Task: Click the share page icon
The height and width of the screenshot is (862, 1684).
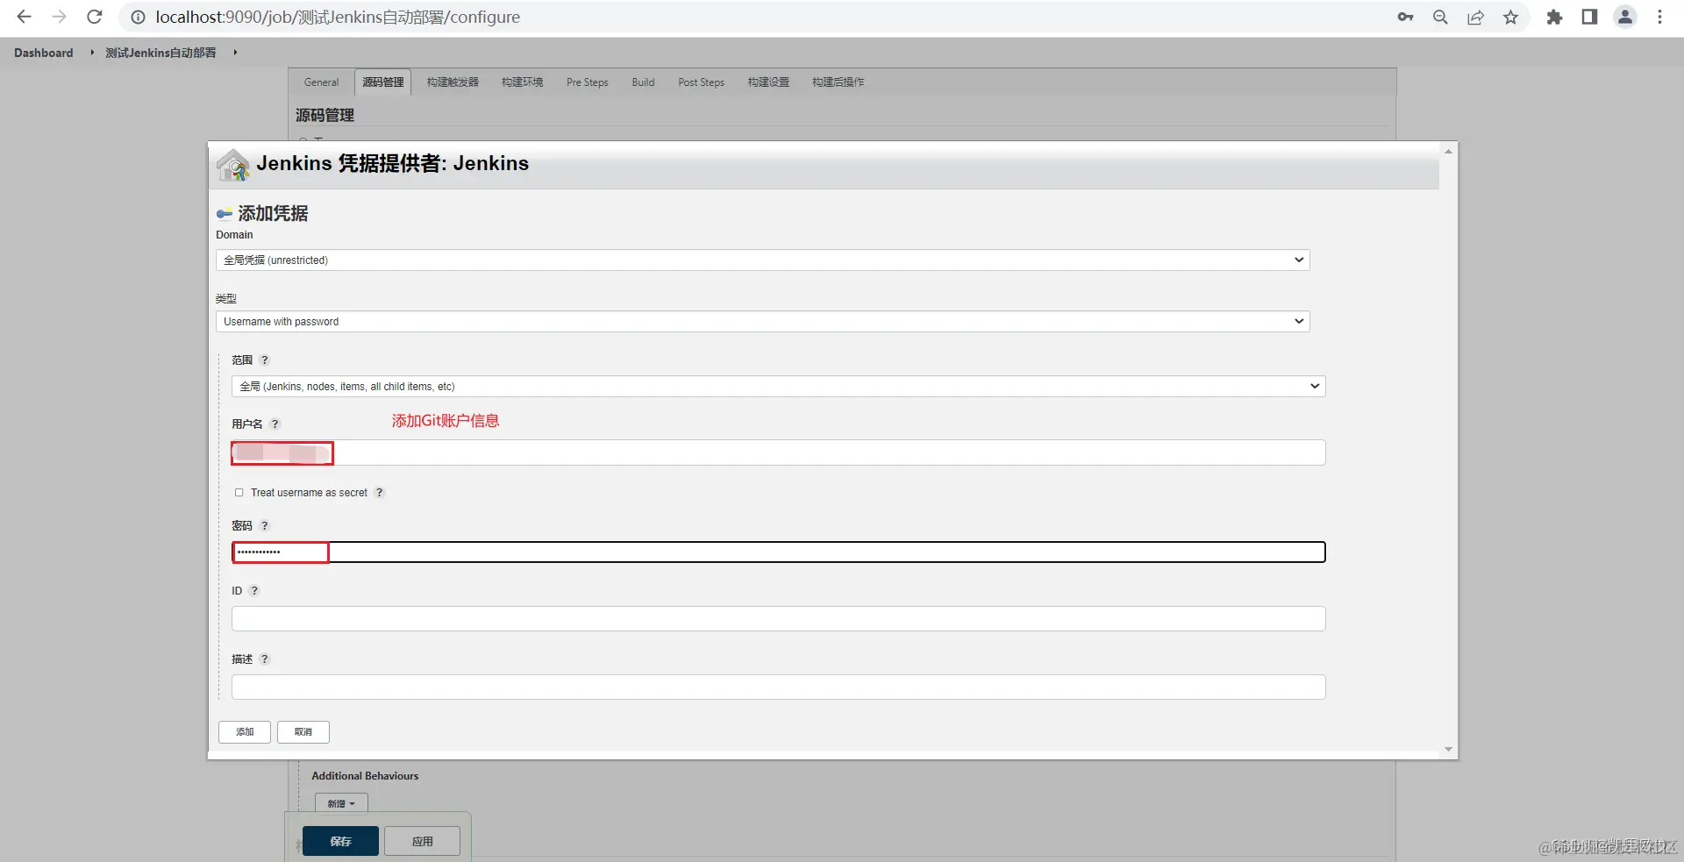Action: click(1475, 17)
